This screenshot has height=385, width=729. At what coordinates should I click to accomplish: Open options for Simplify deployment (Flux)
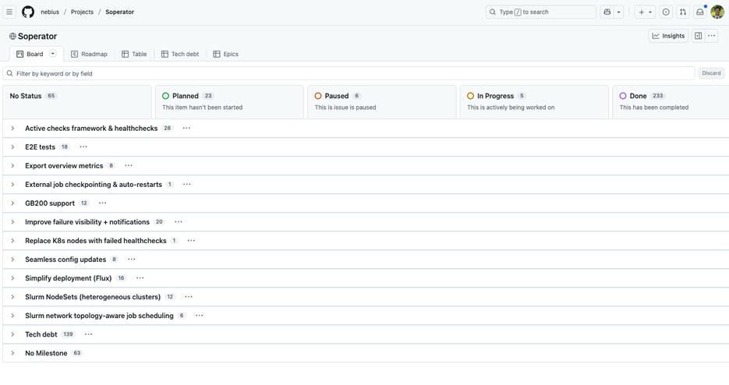[x=140, y=277]
